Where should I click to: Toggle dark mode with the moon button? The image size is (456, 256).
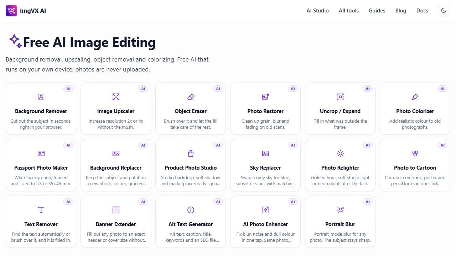pyautogui.click(x=444, y=11)
